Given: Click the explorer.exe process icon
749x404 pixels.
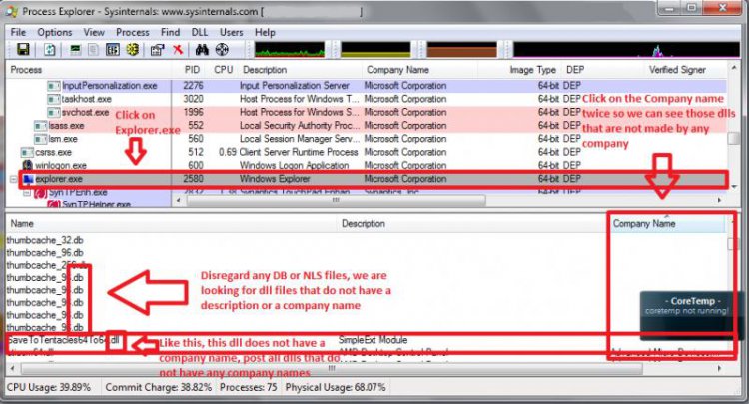Looking at the screenshot, I should (28, 179).
